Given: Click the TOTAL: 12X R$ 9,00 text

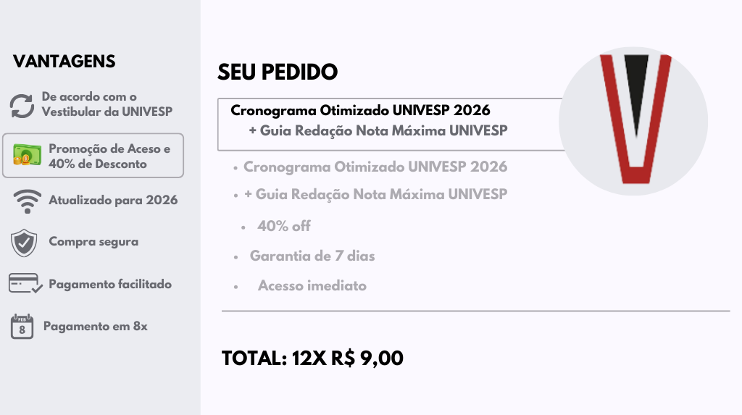Looking at the screenshot, I should click(312, 358).
